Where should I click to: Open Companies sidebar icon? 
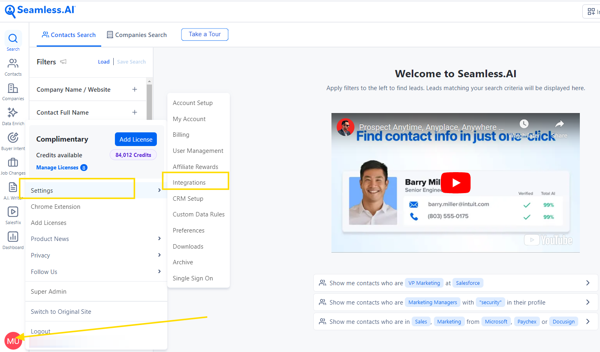pos(13,92)
